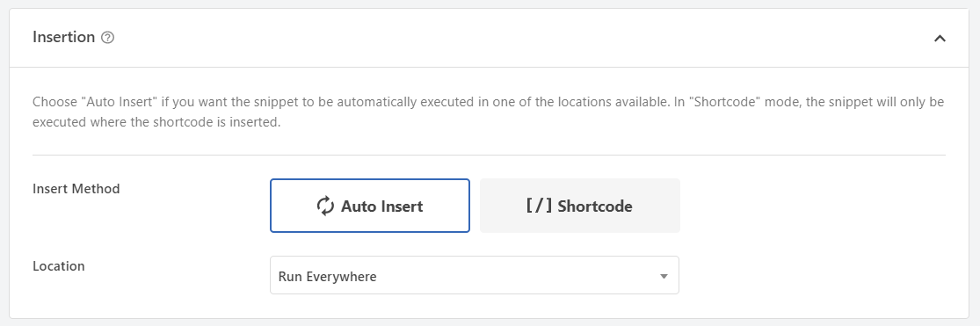Click the help question mark beside Insertion

pos(107,38)
